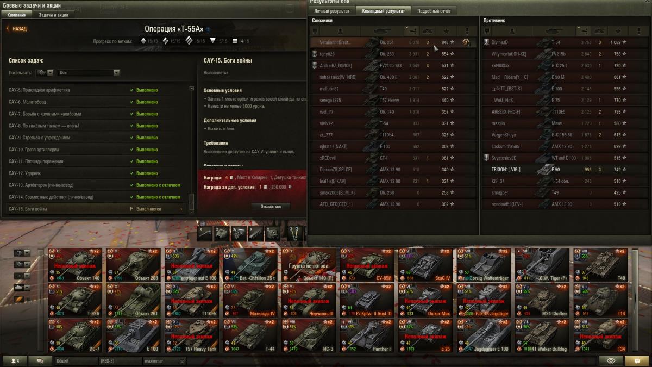
Task: Open the nation filter dropdown (globe icon)
Action: pyautogui.click(x=22, y=253)
